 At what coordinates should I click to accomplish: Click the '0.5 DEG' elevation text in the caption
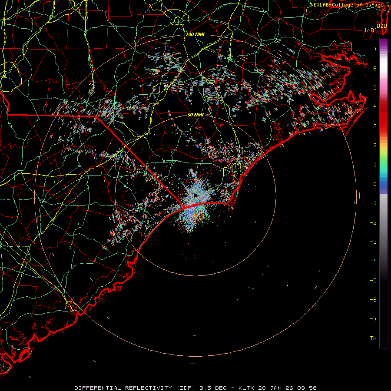click(213, 388)
